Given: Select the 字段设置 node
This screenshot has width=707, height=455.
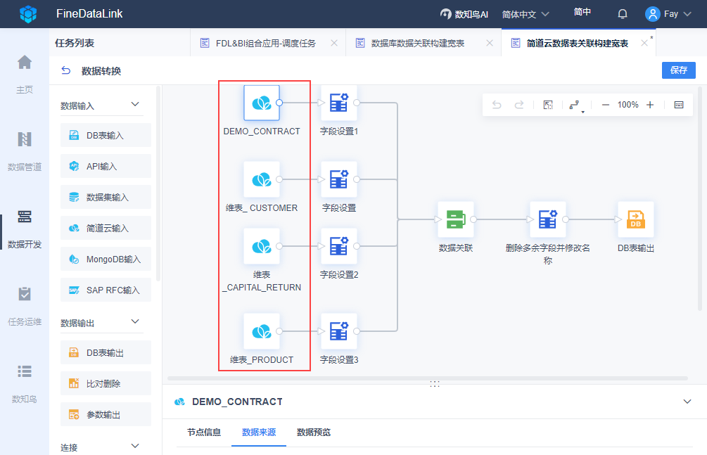Looking at the screenshot, I should (338, 179).
